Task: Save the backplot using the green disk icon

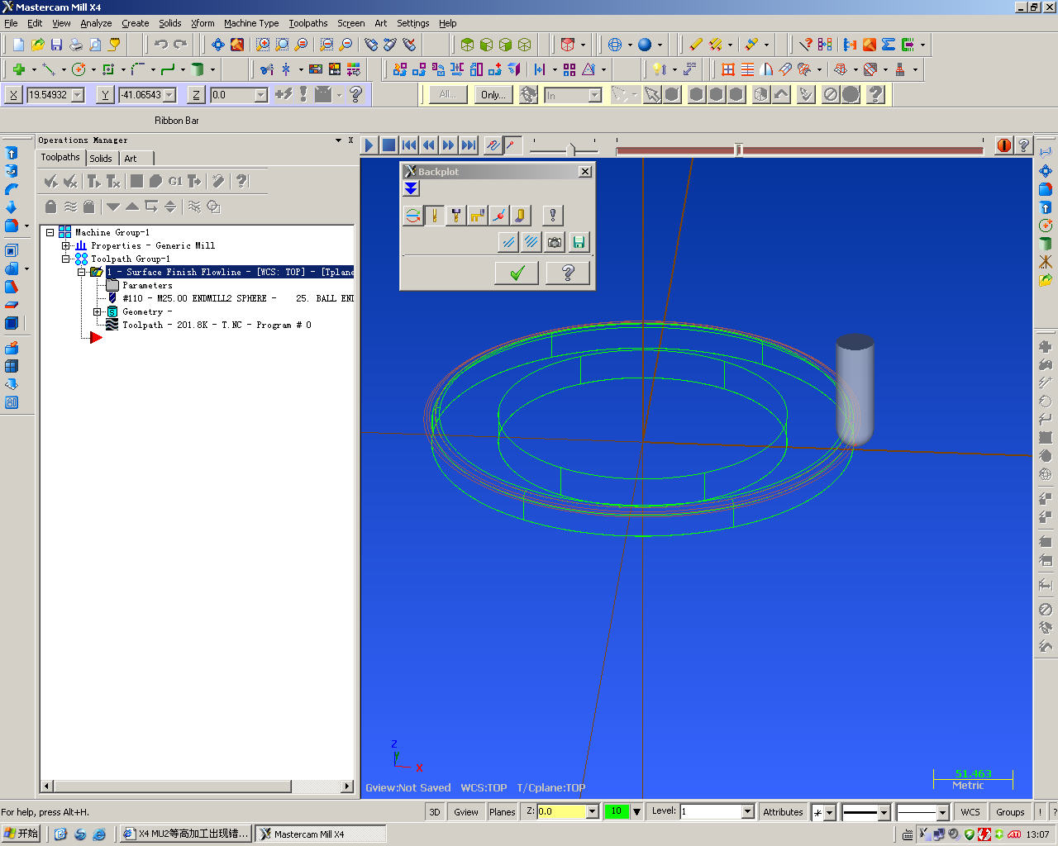Action: pos(579,242)
